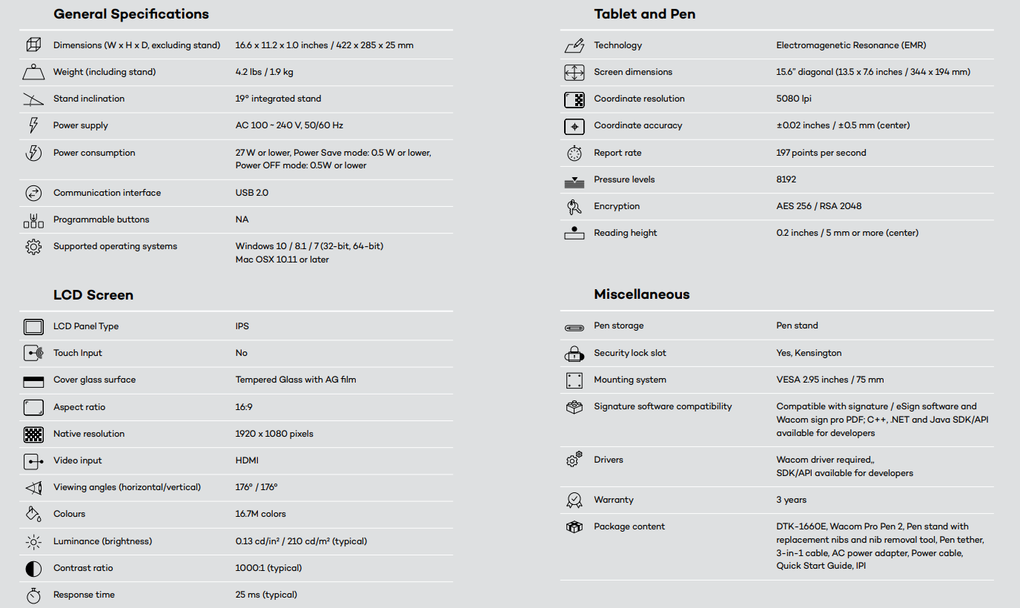Viewport: 1020px width, 608px height.
Task: Click the LCD Screen section heading
Action: pos(93,295)
